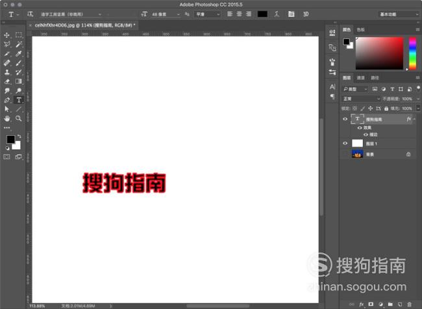Toggle text orientation in options bar
This screenshot has height=309, width=422.
point(30,14)
